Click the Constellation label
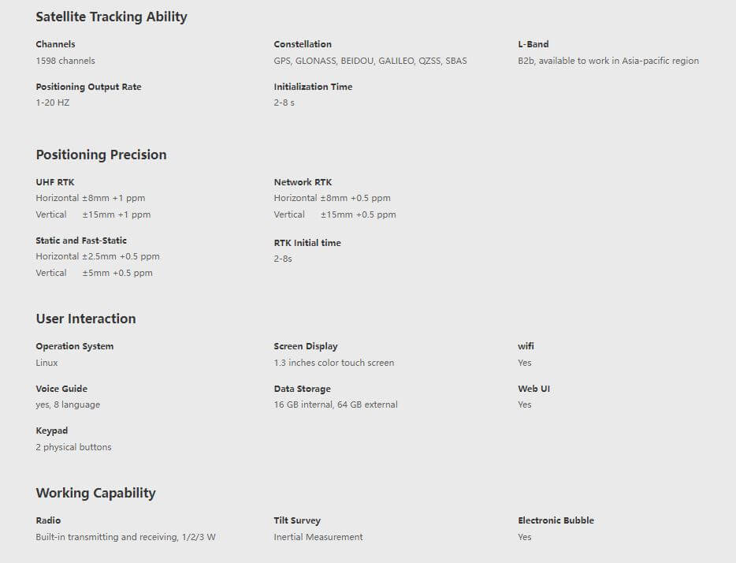This screenshot has height=563, width=736. tap(303, 44)
